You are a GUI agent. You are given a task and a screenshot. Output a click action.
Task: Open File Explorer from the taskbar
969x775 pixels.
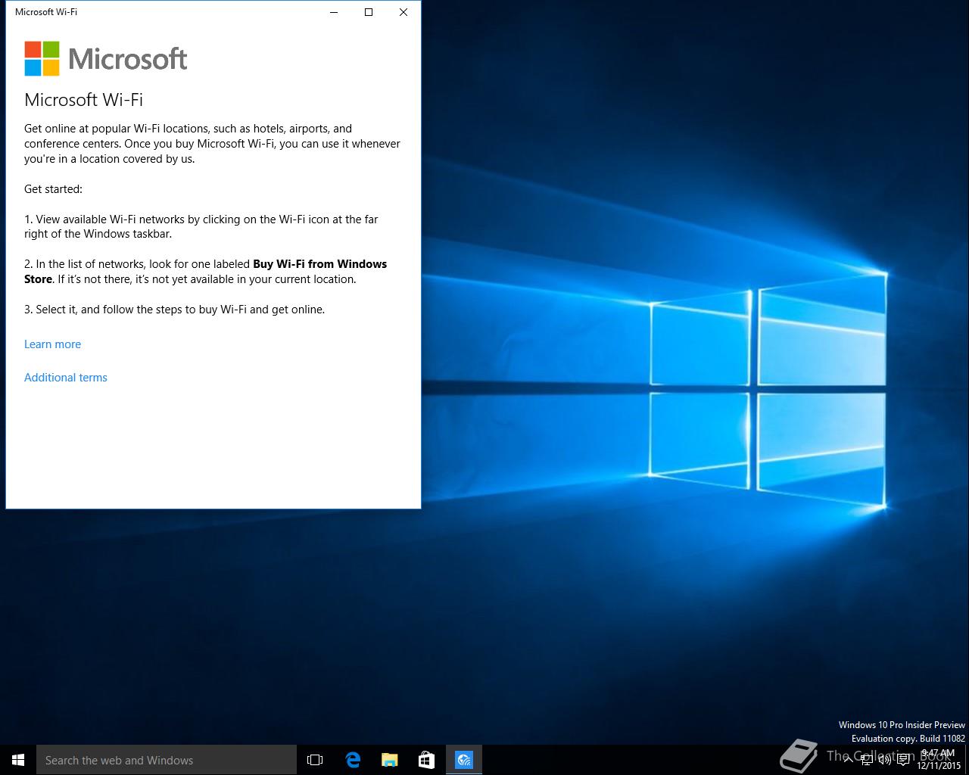[390, 760]
